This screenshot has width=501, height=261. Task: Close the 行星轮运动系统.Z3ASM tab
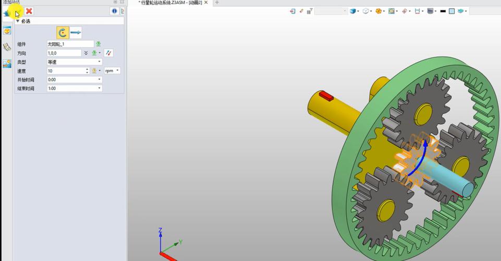tap(206, 3)
